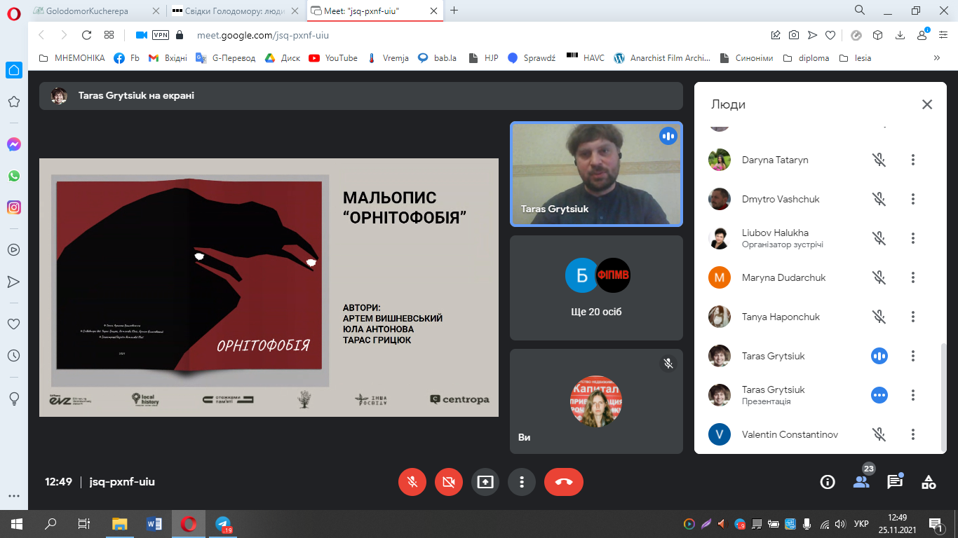The width and height of the screenshot is (958, 538).
Task: Click muted mic icon for Daryna Tataryn
Action: click(x=879, y=160)
